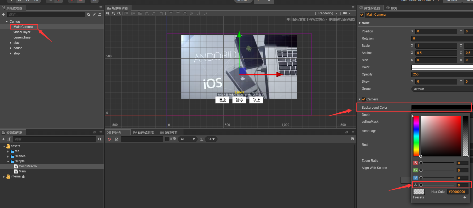Viewport: 473px width, 208px height.
Task: Click the 停止 button in scene
Action: [256, 100]
